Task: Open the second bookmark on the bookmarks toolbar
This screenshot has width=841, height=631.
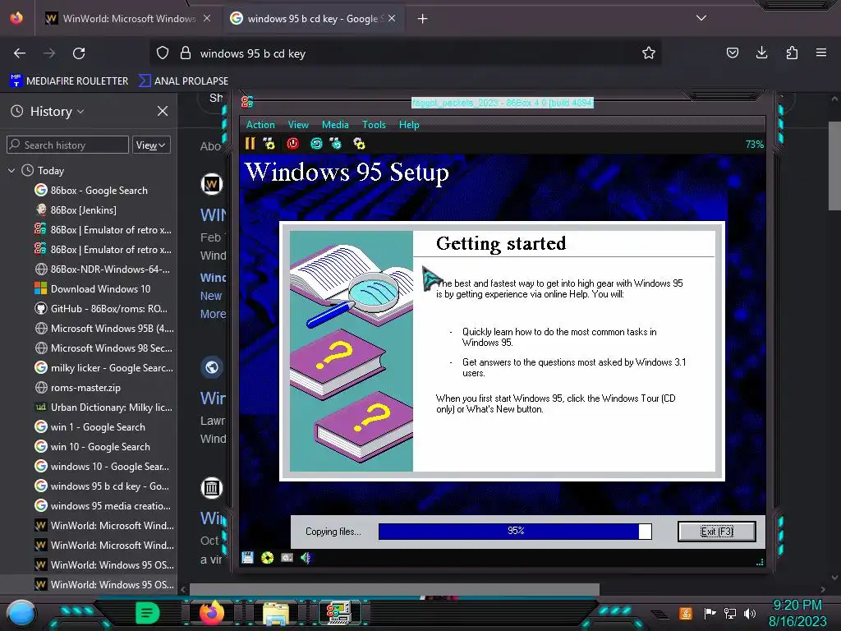Action: (x=183, y=81)
